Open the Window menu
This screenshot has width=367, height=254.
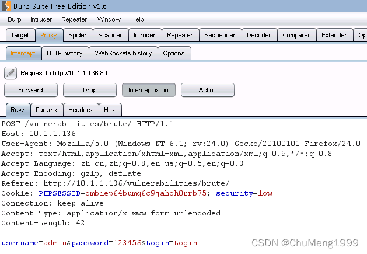(109, 19)
